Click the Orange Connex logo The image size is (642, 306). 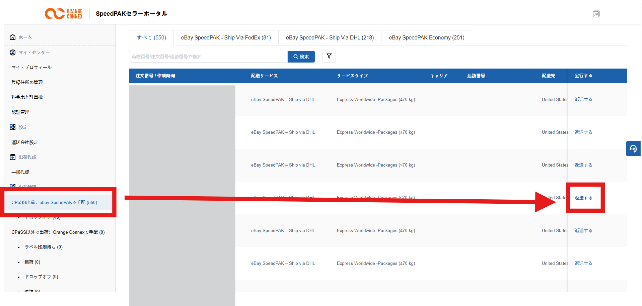64,14
